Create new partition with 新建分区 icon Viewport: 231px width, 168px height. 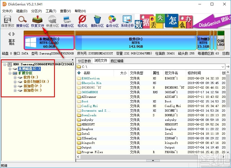pos(67,21)
